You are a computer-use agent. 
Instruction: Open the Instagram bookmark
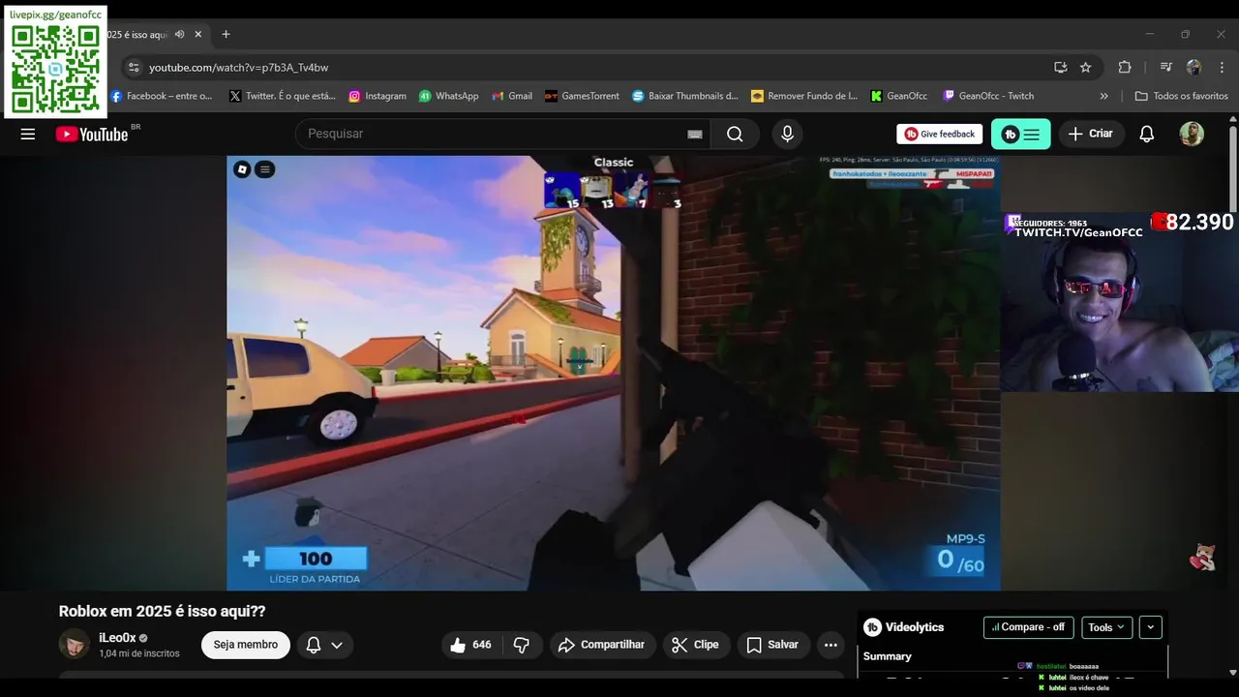[x=378, y=96]
